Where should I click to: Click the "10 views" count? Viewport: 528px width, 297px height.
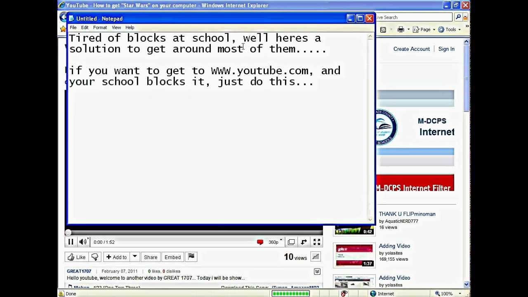(295, 257)
